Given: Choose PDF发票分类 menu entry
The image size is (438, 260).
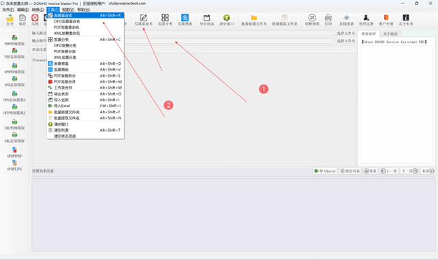Looking at the screenshot, I should 85,51.
